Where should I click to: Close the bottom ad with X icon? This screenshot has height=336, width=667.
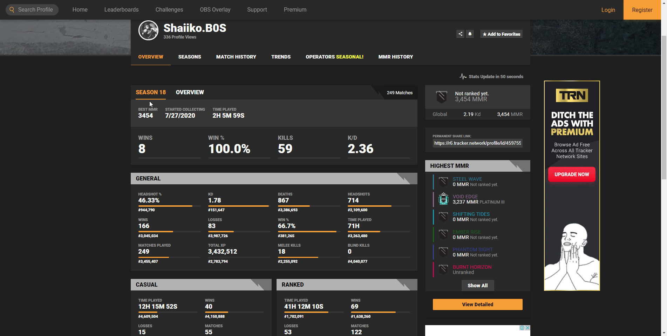pos(528,328)
